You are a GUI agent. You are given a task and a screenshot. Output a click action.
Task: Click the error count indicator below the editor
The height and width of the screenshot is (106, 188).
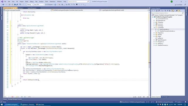coord(13,97)
